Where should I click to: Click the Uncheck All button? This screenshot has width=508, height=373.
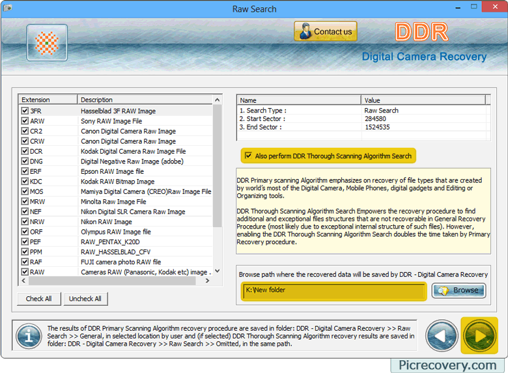pos(85,299)
